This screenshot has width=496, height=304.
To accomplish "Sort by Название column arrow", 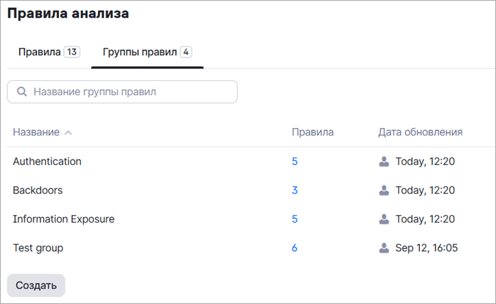I will [x=68, y=132].
